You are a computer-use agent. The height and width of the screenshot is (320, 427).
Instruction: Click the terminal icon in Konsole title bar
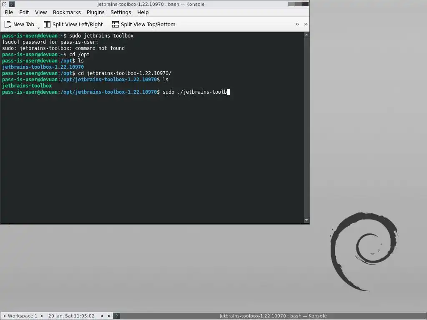pyautogui.click(x=12, y=4)
